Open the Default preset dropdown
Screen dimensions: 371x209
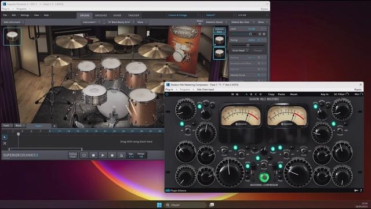(220, 15)
